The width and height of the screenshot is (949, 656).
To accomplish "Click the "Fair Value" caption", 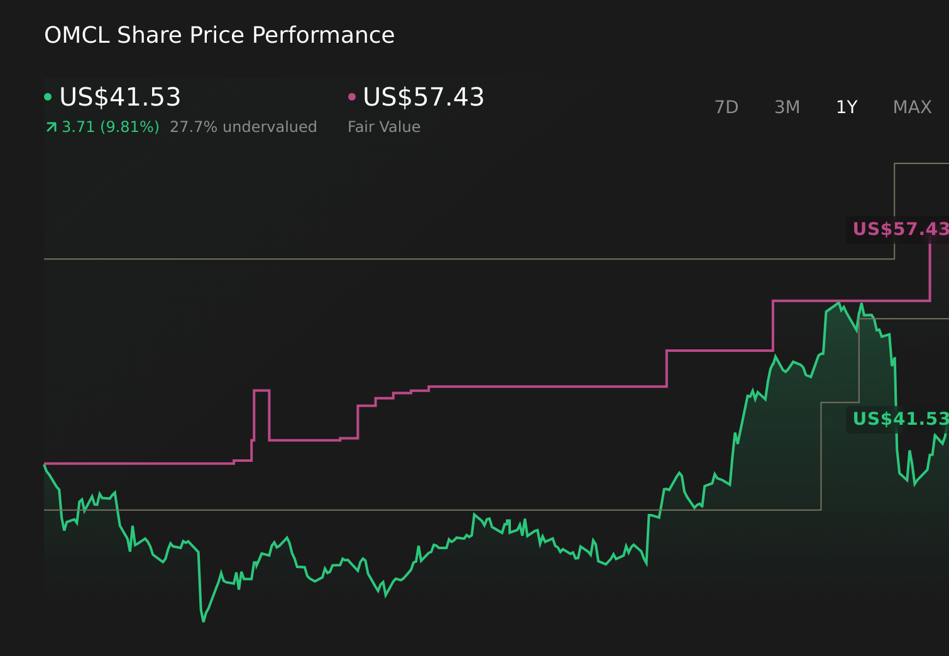I will tap(384, 127).
